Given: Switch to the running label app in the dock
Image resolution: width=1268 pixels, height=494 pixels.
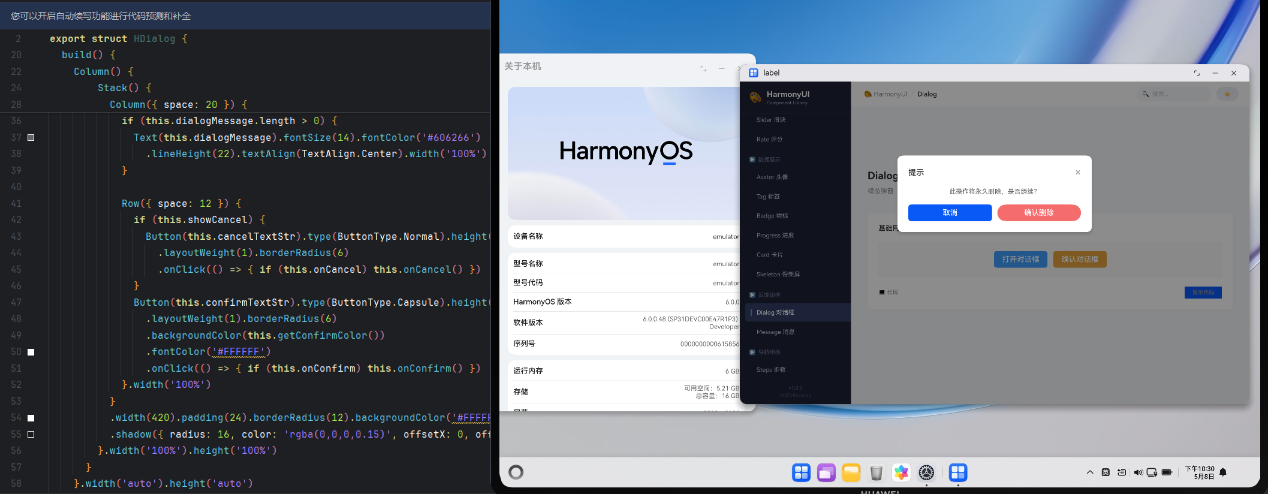Looking at the screenshot, I should click(958, 472).
